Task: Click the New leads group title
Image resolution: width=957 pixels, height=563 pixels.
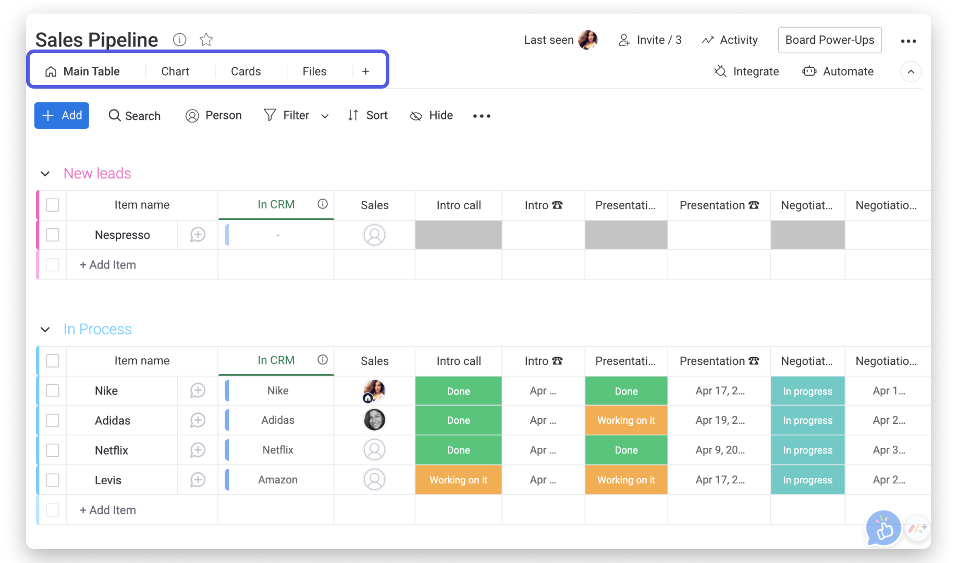Action: 97,173
